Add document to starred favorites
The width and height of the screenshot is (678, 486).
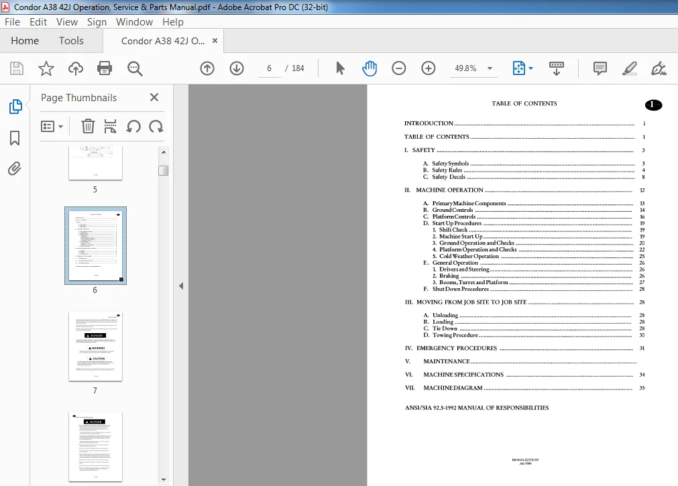pos(46,68)
